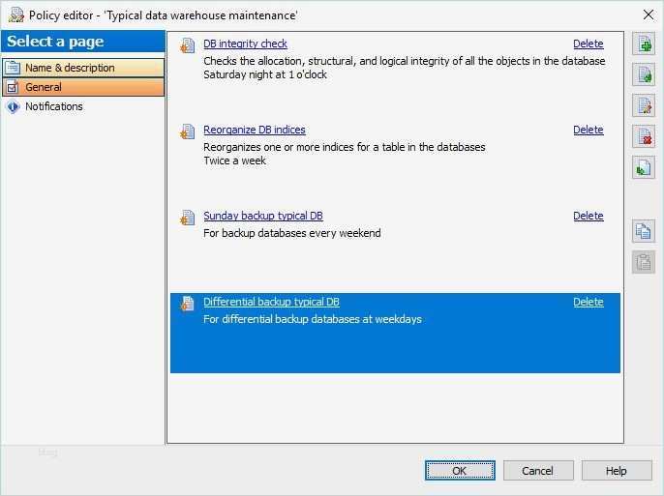Viewport: 664px width, 496px height.
Task: Delete the Reorganize DB indices step
Action: click(589, 130)
